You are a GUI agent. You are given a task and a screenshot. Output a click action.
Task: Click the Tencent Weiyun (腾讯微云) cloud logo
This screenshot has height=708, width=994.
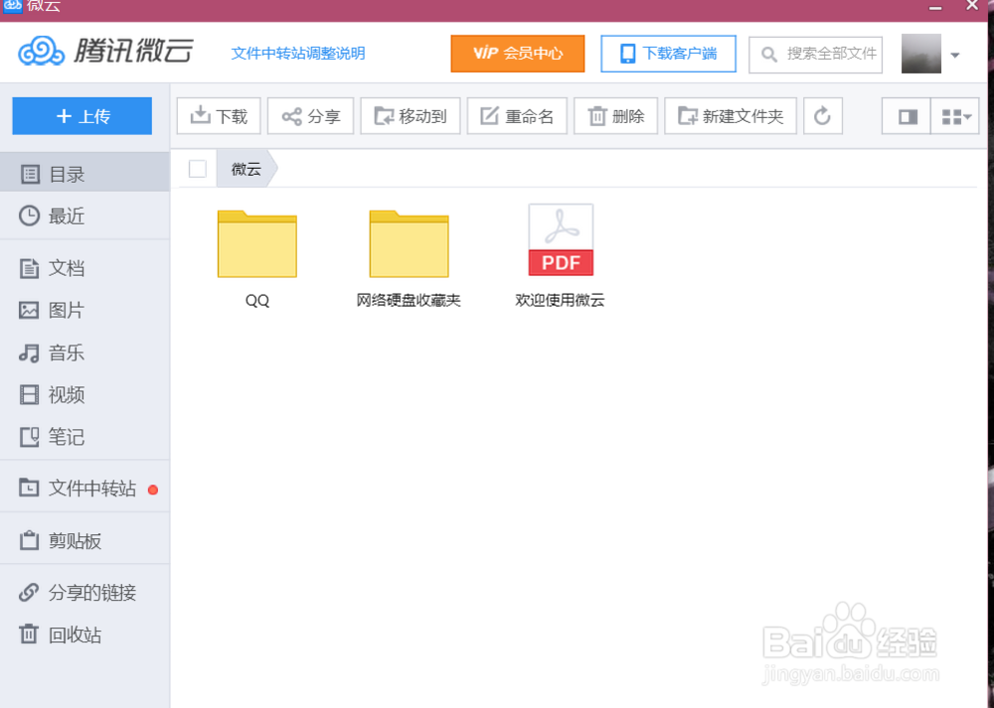coord(105,52)
